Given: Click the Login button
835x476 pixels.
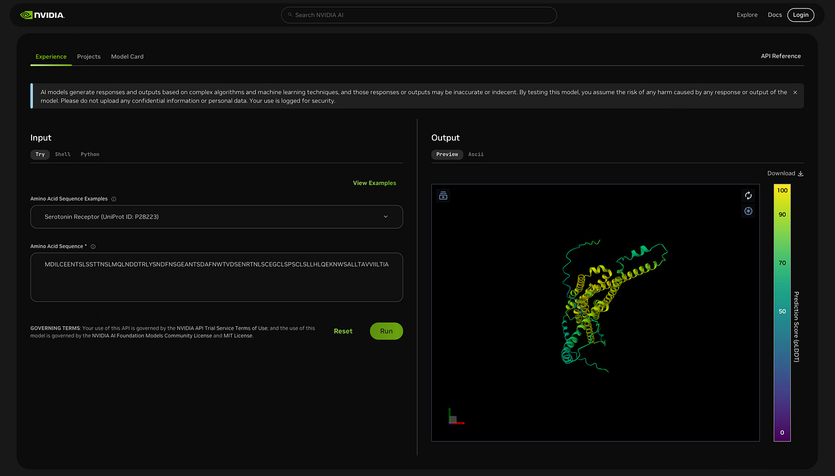Looking at the screenshot, I should click(801, 15).
